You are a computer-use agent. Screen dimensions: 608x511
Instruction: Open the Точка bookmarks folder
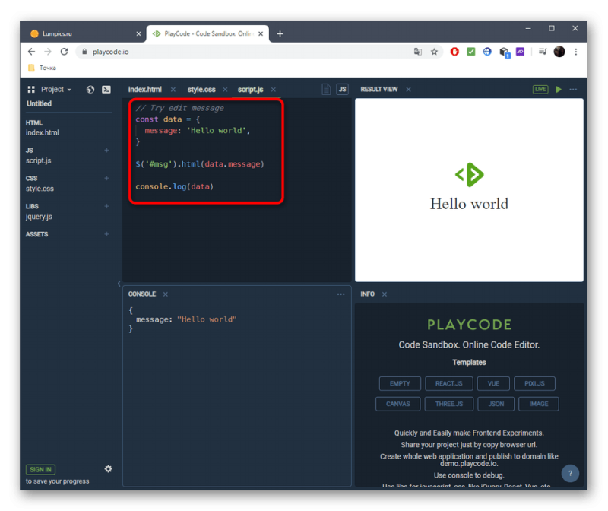point(43,68)
